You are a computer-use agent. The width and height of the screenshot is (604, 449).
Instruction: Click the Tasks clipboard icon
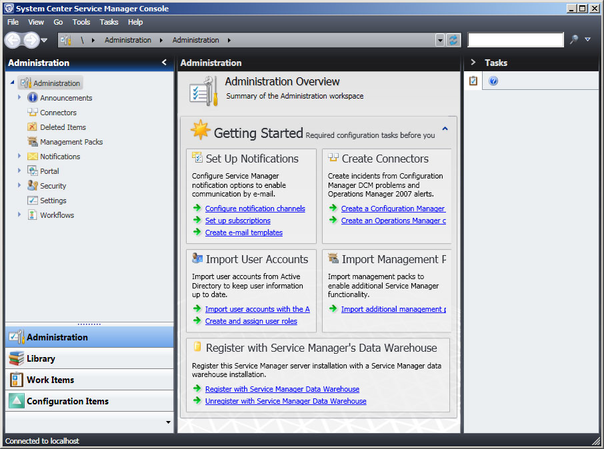(x=473, y=81)
